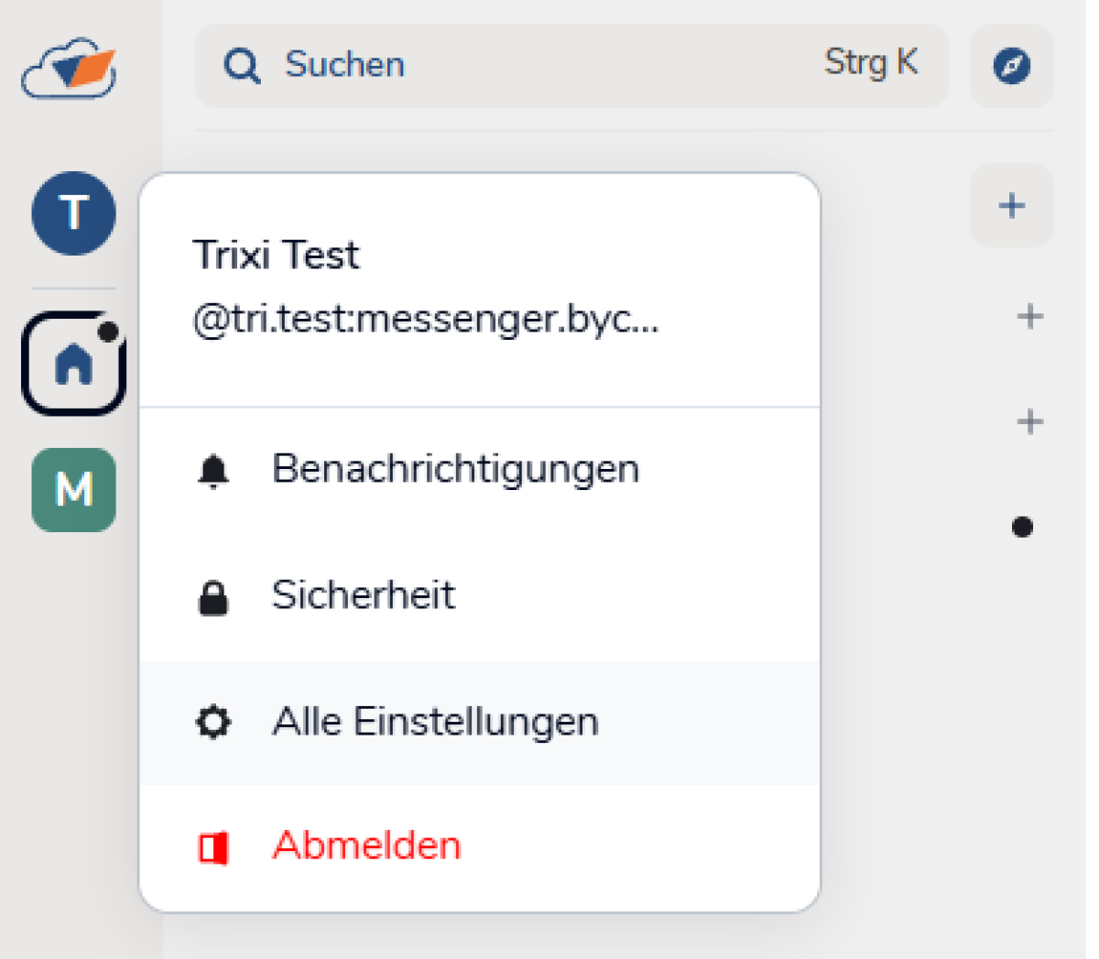Click the Trixi Test display name
This screenshot has width=1099, height=959.
pyautogui.click(x=276, y=256)
